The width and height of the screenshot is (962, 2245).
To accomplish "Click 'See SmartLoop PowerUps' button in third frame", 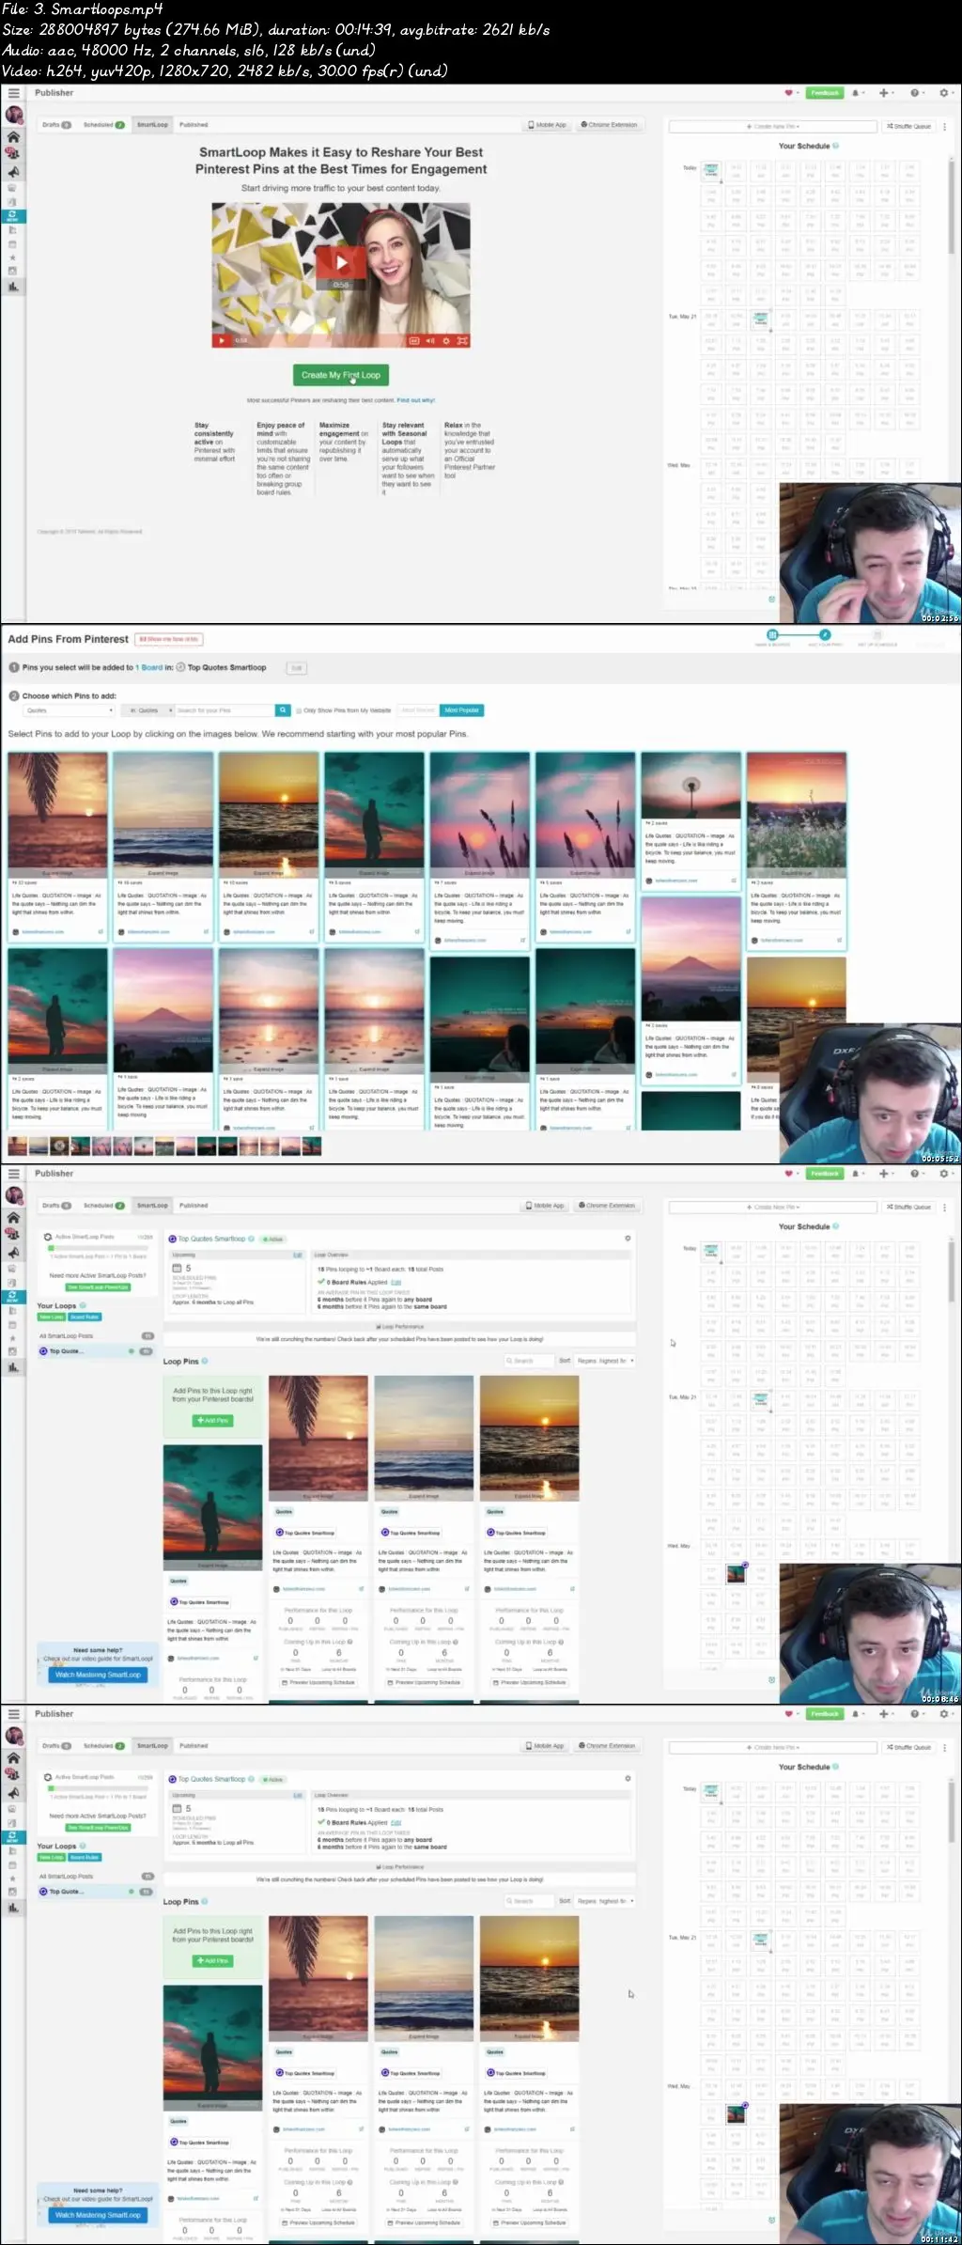I will coord(98,1287).
